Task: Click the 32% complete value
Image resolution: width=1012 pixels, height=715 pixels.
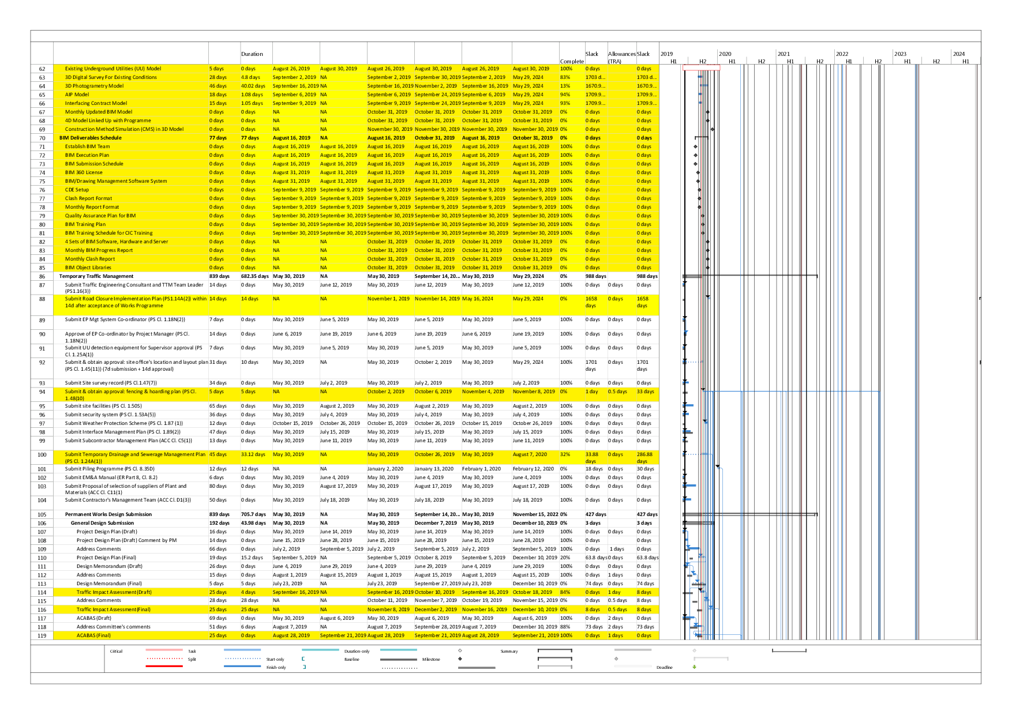Action: 565,454
